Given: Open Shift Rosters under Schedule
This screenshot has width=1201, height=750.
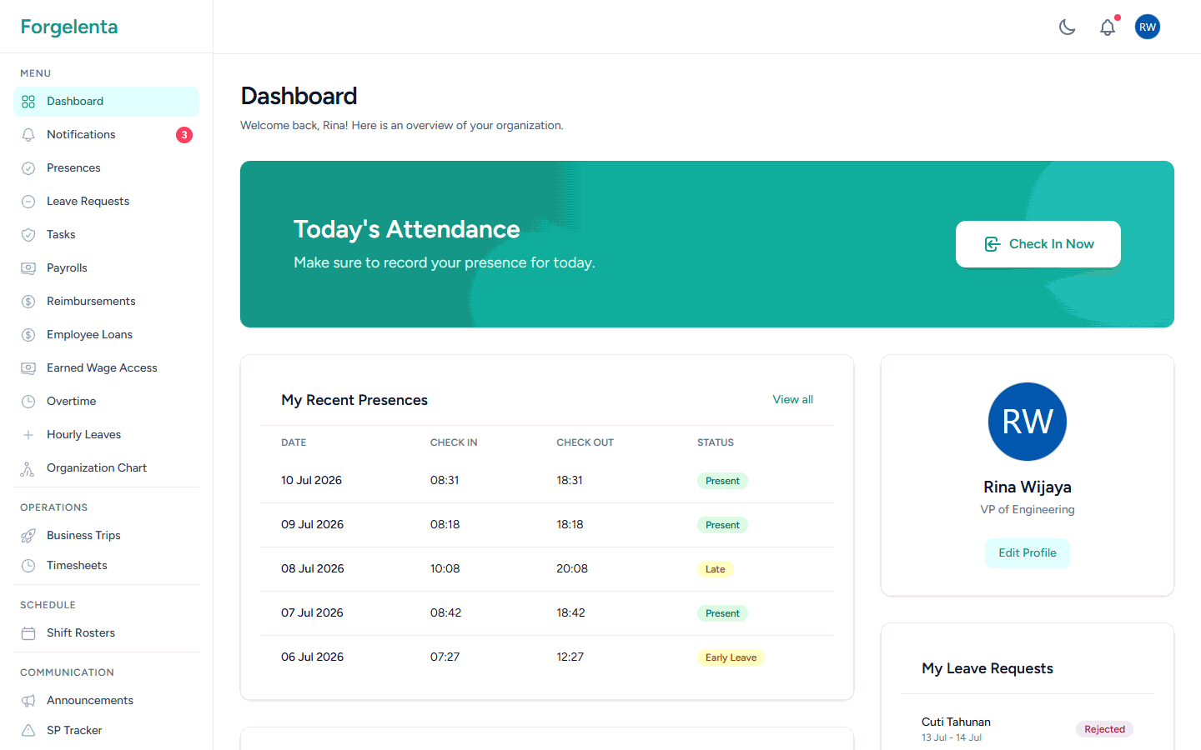Looking at the screenshot, I should click(106, 633).
